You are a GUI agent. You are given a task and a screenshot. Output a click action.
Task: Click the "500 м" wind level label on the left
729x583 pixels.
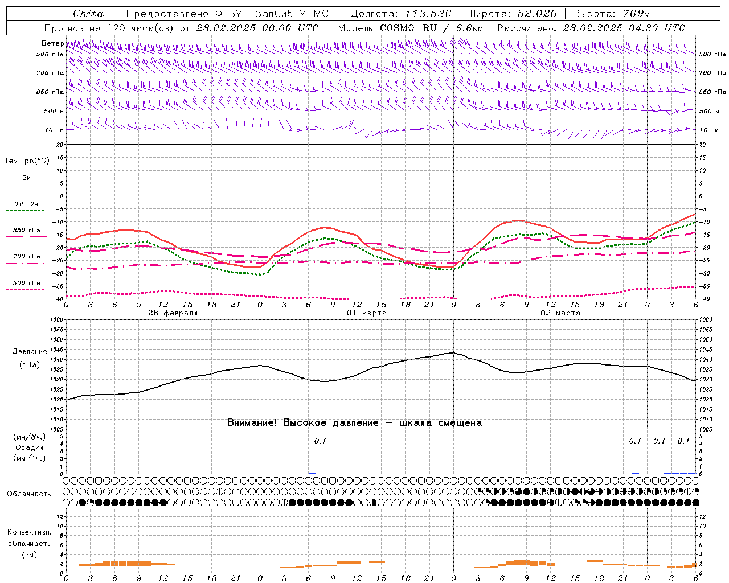coord(54,111)
